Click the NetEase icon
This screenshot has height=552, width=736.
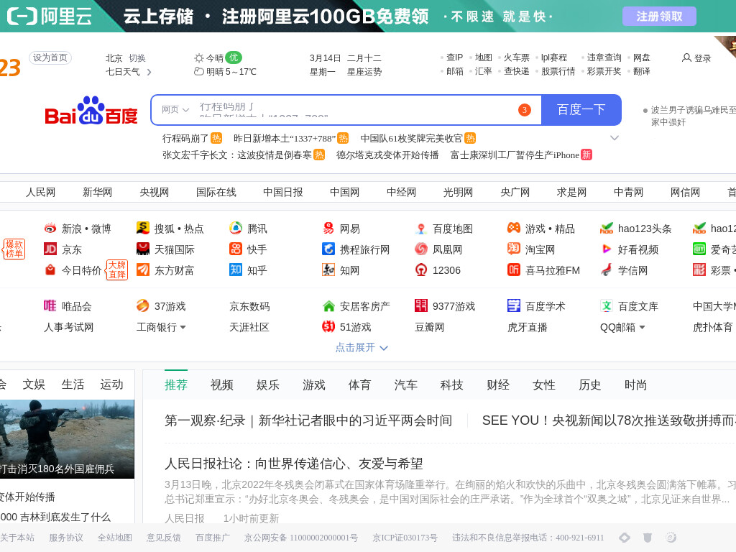[328, 228]
